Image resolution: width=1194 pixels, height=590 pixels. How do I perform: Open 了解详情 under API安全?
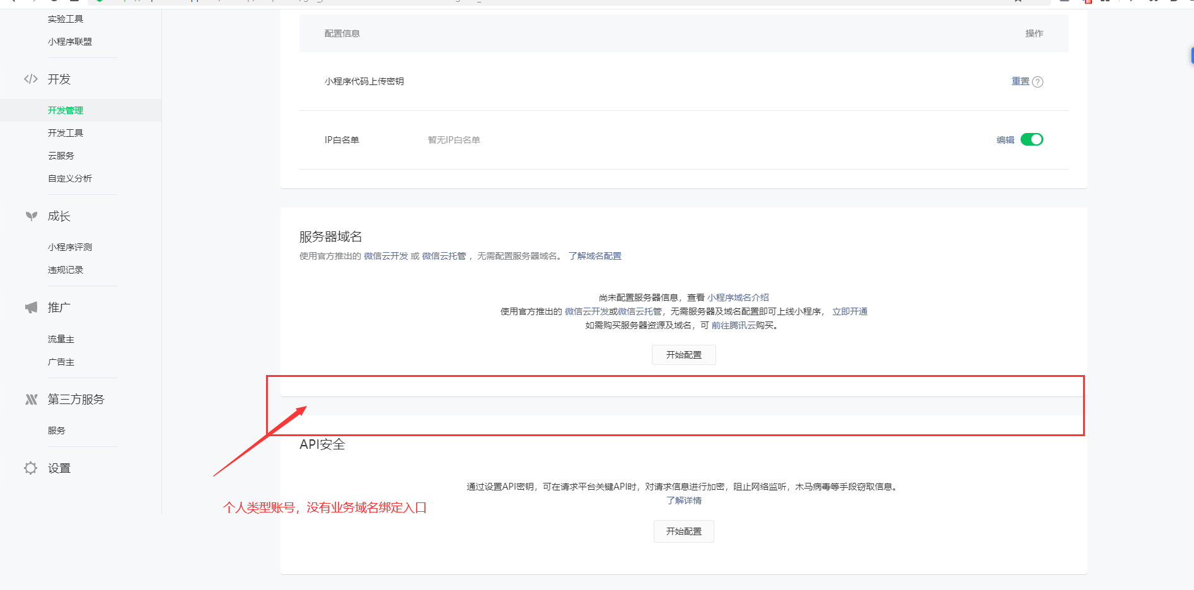[683, 500]
